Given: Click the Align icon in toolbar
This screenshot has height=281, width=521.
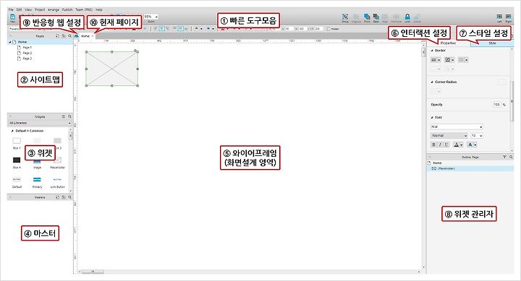Looking at the screenshot, I should click(385, 17).
